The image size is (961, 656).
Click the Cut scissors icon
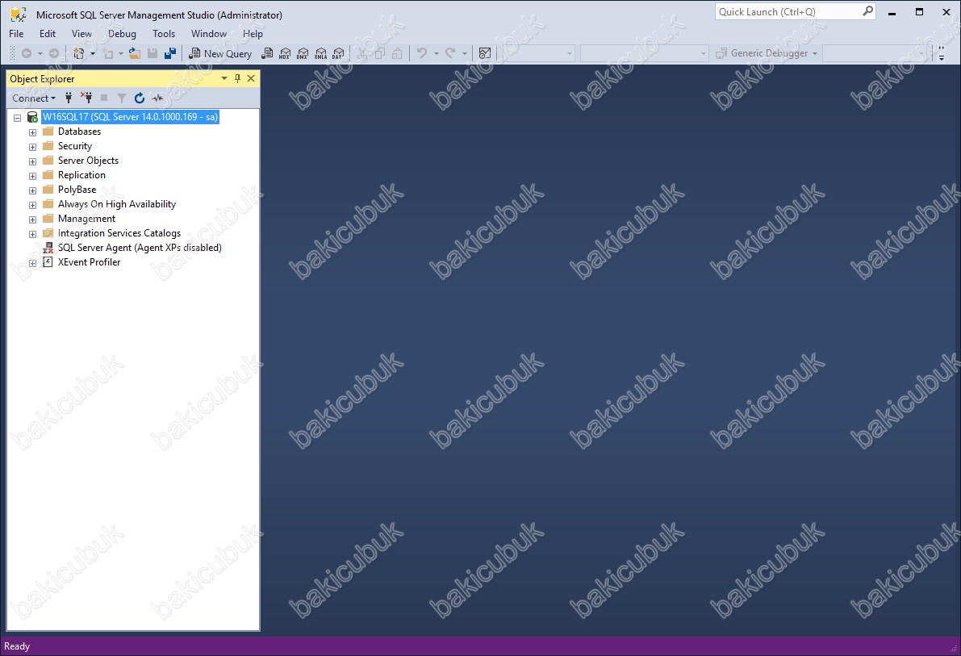click(x=362, y=53)
